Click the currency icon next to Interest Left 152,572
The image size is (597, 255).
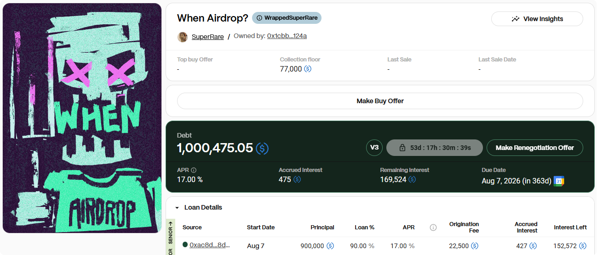point(583,246)
